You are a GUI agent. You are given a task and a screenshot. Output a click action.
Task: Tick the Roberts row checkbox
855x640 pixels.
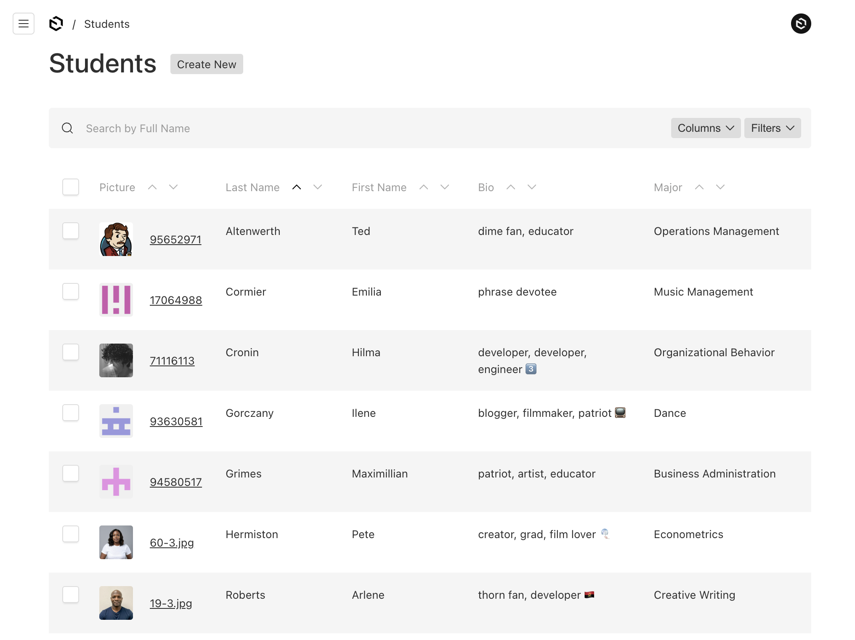coord(71,595)
